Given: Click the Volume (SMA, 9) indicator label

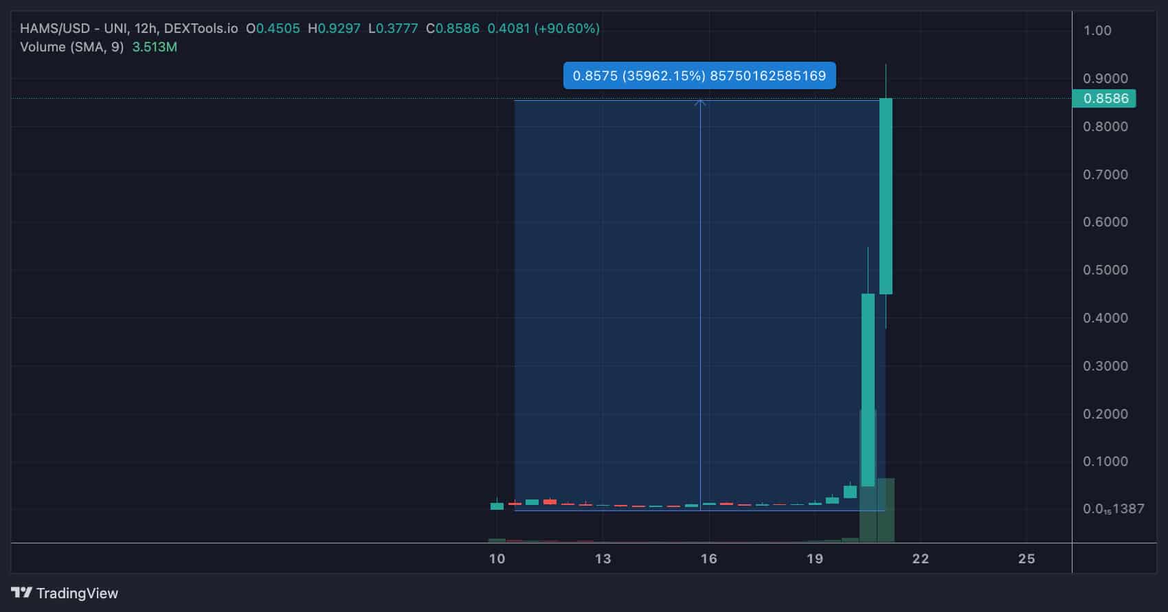Looking at the screenshot, I should point(72,47).
